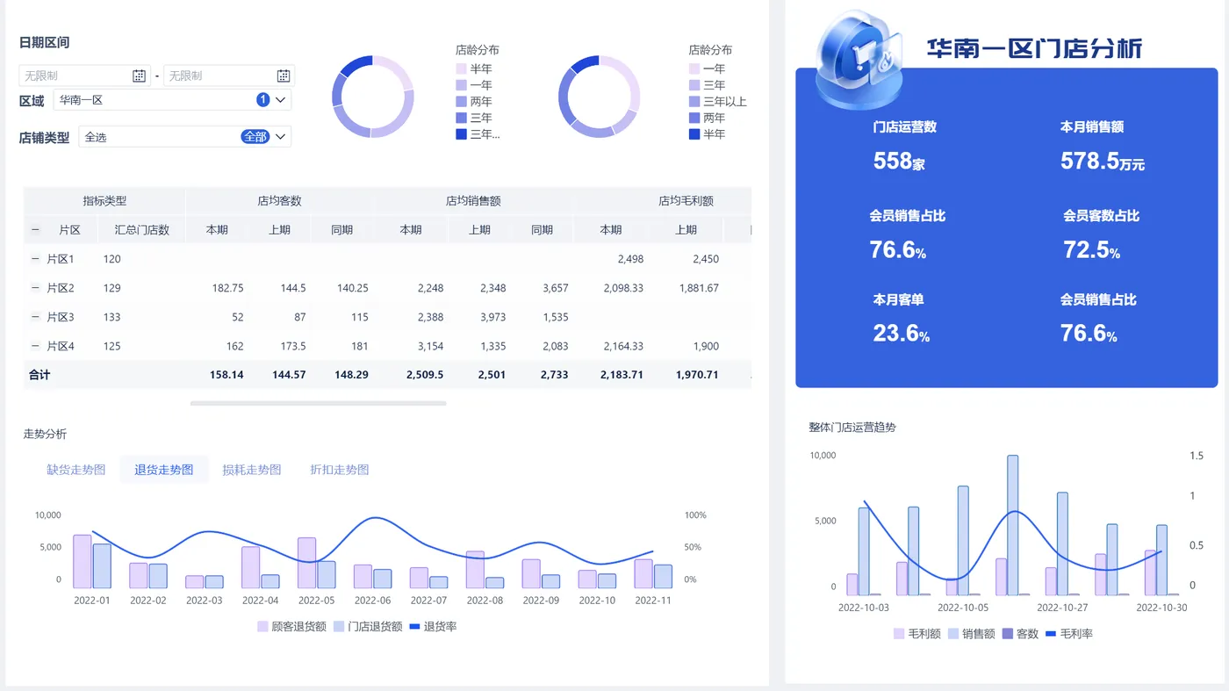Toggle the 退货率 legend line
Image resolution: width=1229 pixels, height=691 pixels.
point(432,627)
